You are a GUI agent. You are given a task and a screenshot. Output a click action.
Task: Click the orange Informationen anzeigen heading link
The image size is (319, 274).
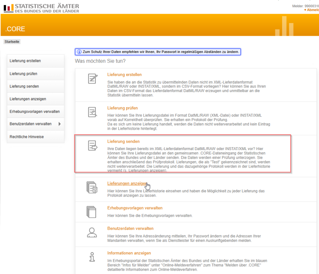point(129,253)
